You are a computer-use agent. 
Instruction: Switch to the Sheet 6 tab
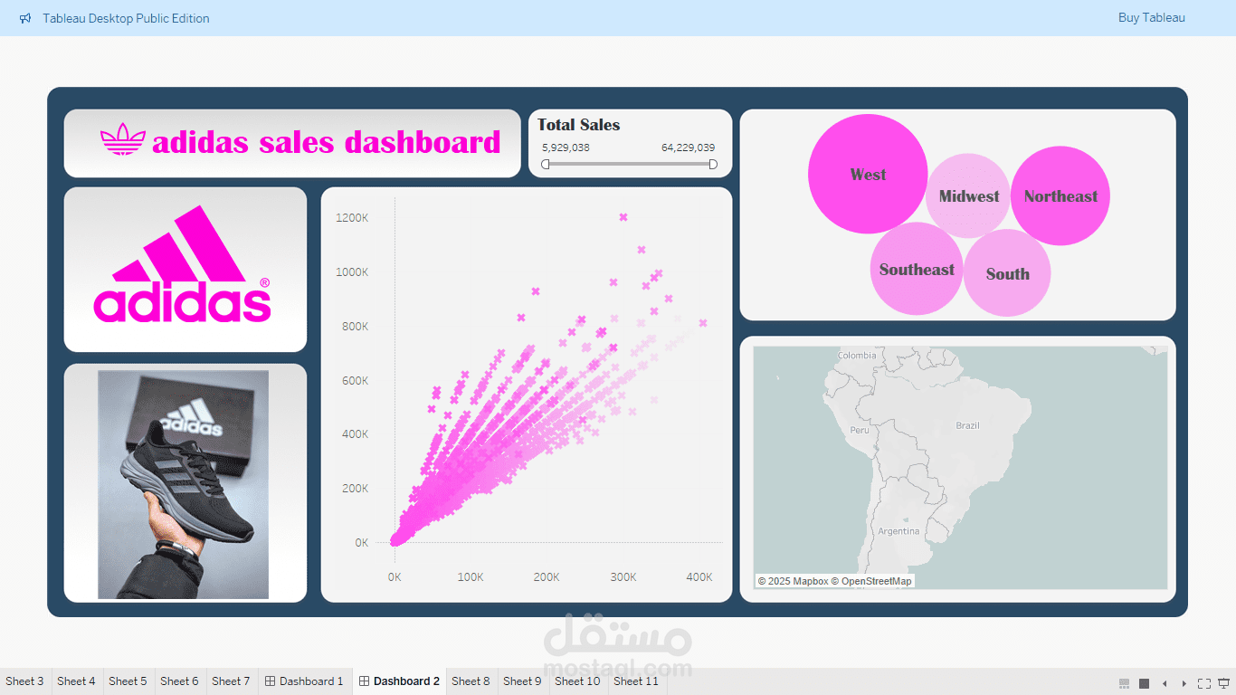coord(179,681)
